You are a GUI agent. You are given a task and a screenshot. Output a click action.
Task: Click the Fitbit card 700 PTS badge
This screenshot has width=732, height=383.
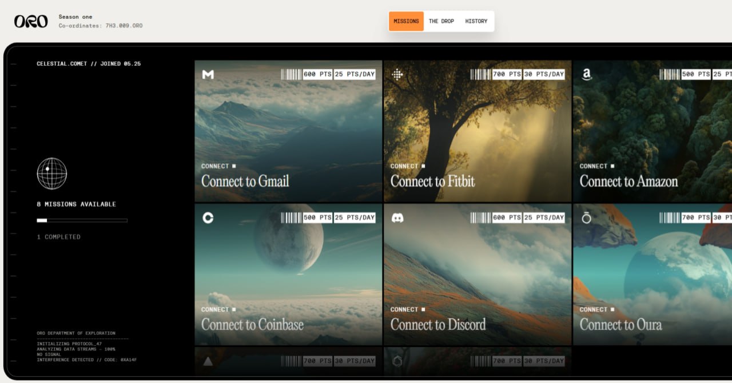pos(507,74)
